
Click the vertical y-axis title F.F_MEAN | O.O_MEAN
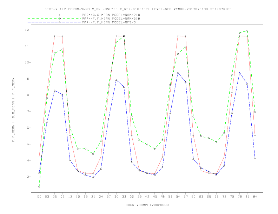13,110
